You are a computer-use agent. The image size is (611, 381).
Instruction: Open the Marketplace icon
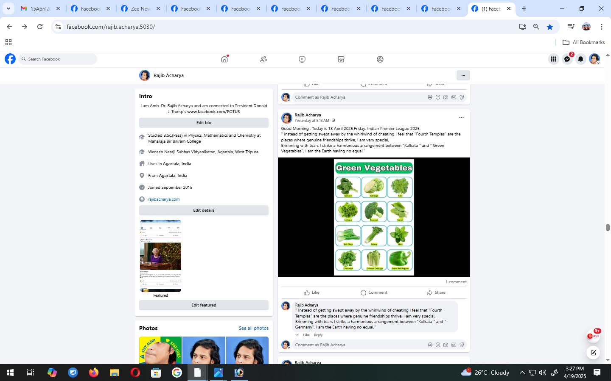click(341, 59)
